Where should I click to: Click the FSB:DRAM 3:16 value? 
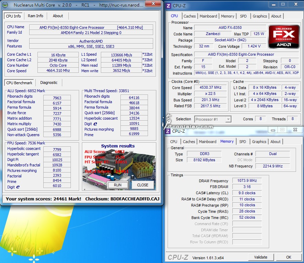[247, 187]
